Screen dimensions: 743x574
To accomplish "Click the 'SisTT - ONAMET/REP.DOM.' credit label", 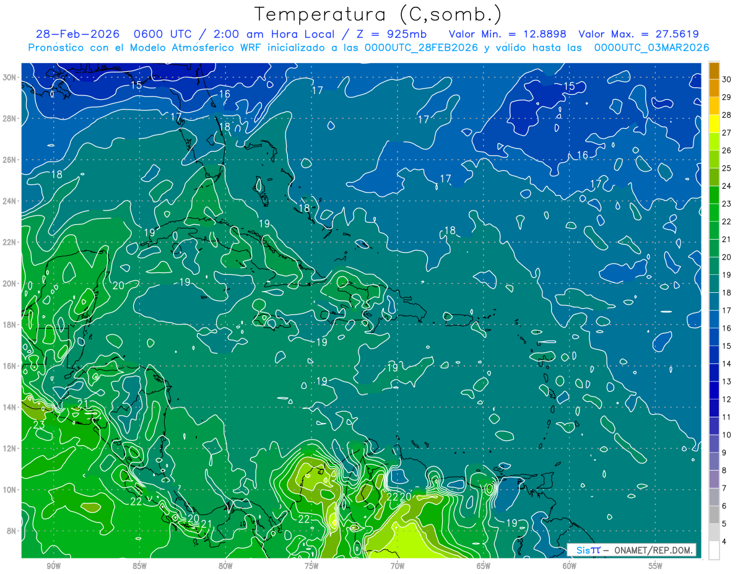I will (632, 550).
